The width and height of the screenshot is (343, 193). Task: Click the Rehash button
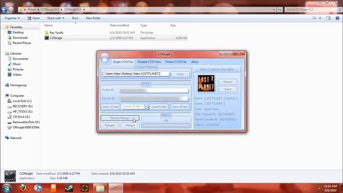pos(109,125)
